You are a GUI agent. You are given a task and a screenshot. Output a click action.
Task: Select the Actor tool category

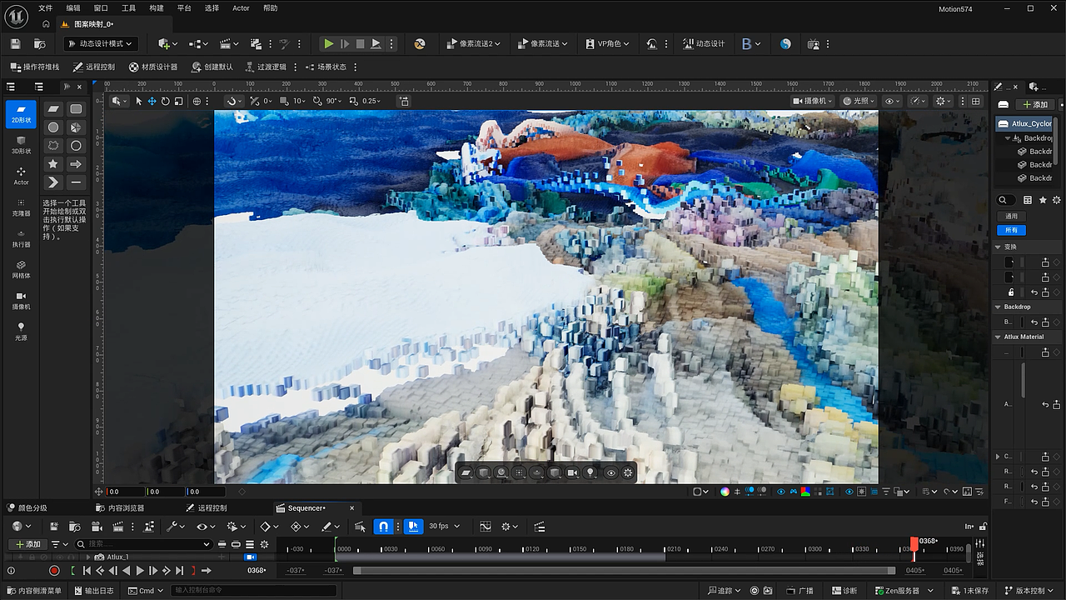21,176
